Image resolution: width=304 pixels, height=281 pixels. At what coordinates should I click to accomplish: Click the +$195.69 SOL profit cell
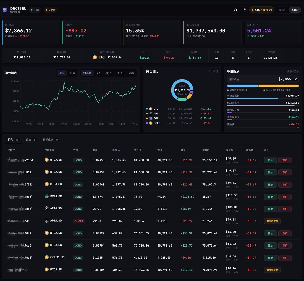(187, 197)
